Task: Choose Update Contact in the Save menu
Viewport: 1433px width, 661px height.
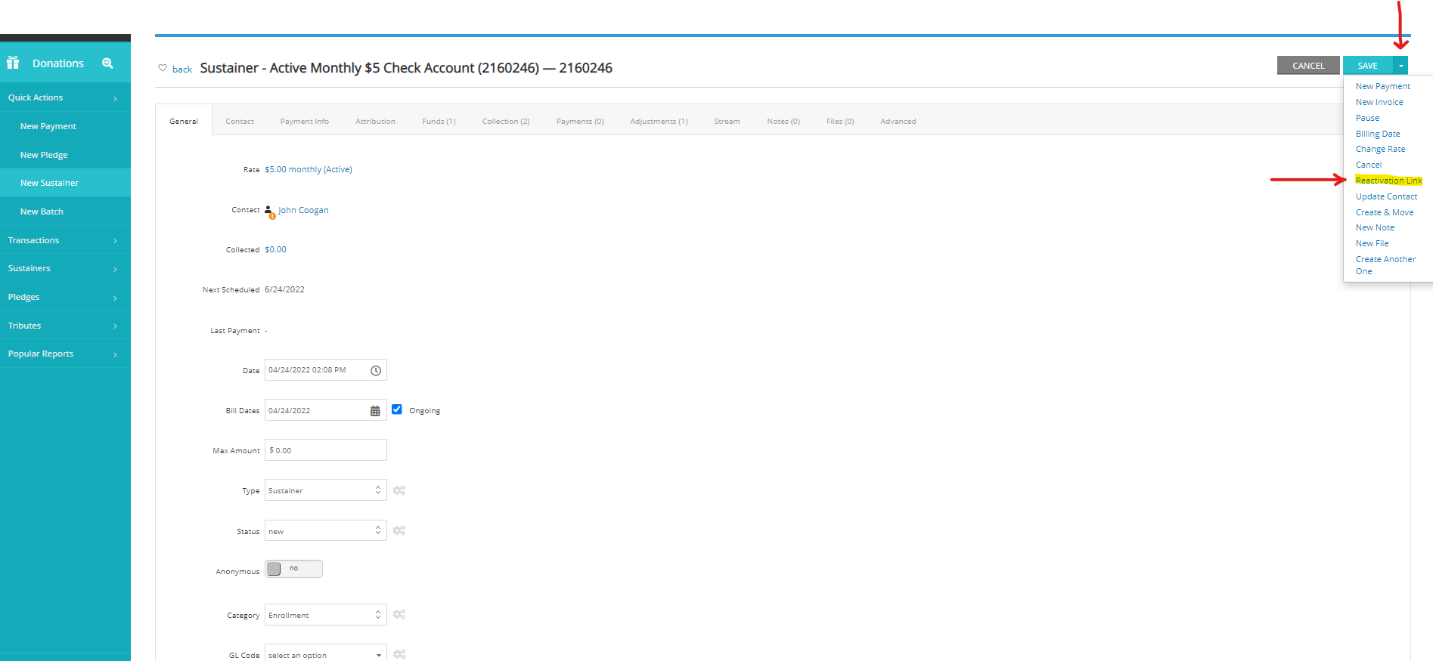Action: point(1386,196)
